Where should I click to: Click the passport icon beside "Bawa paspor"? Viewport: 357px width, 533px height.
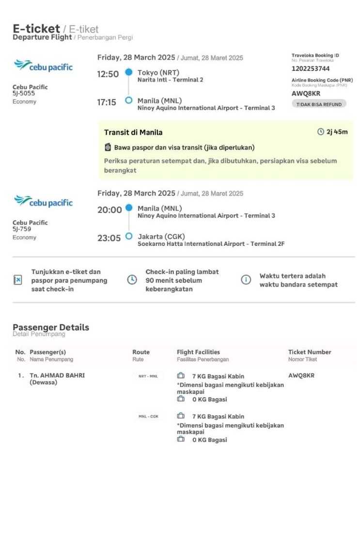click(108, 147)
